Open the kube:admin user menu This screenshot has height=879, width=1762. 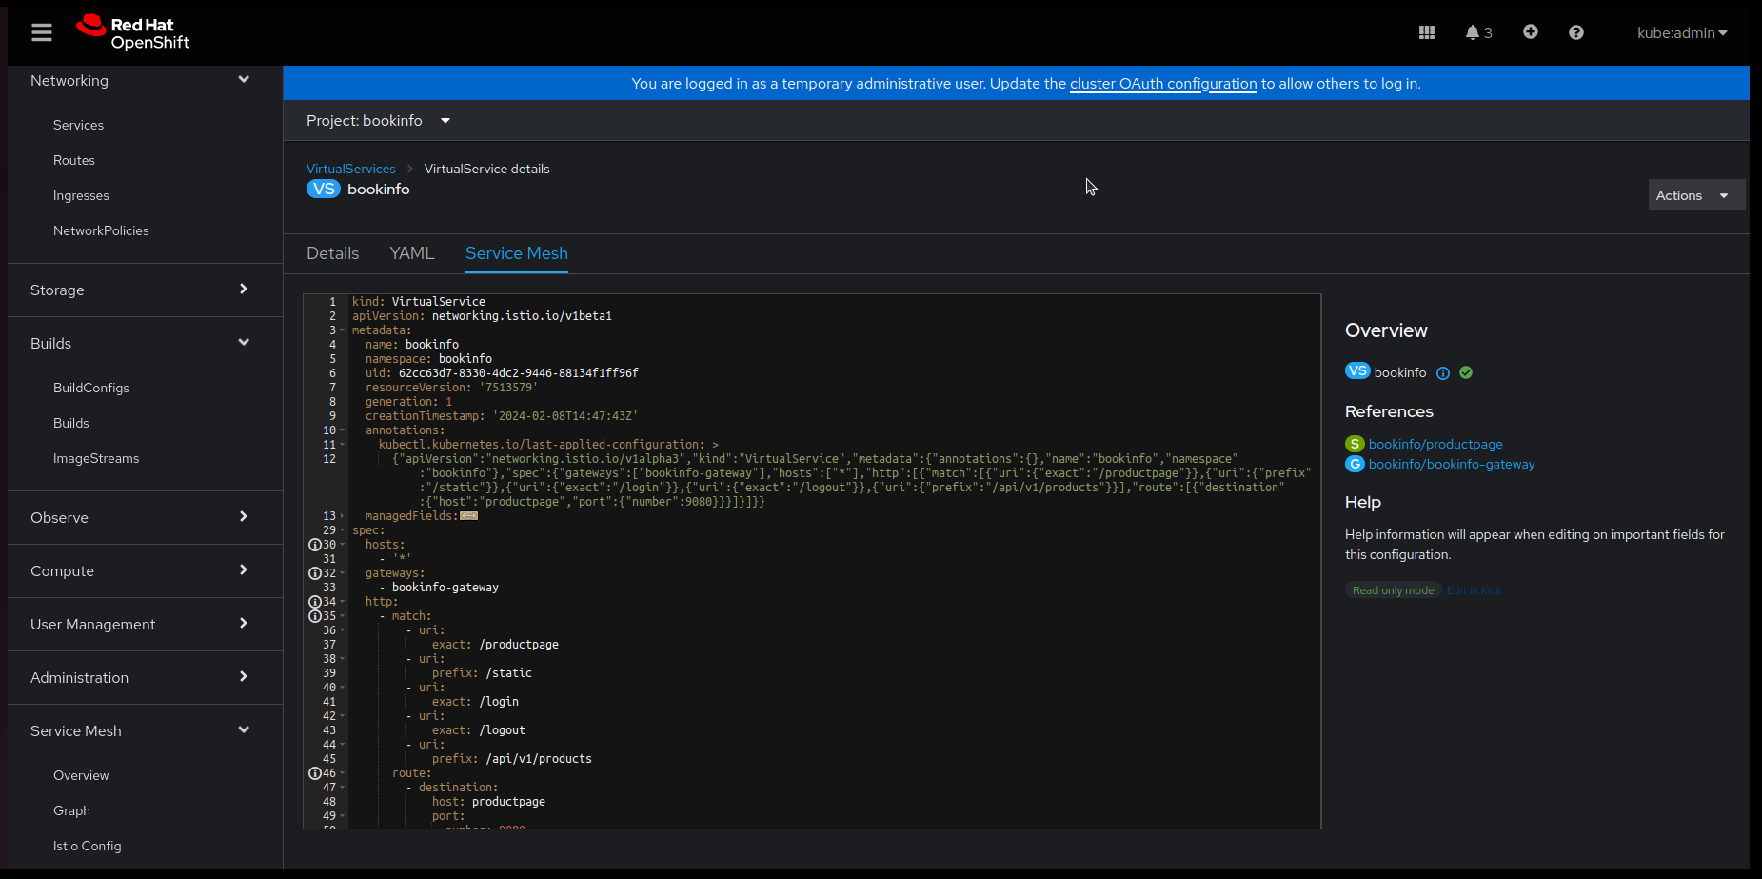(1681, 33)
